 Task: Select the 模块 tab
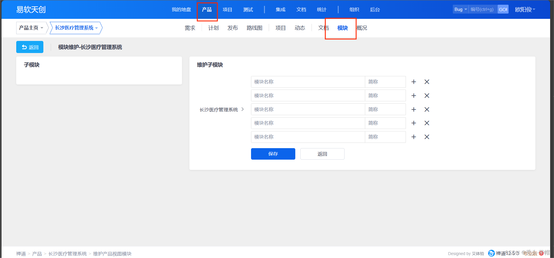342,28
